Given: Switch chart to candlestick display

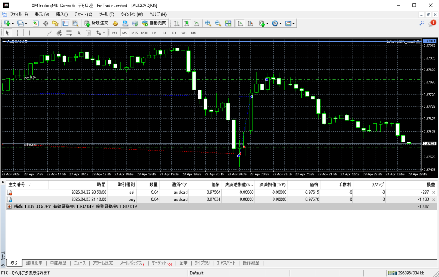Looking at the screenshot, I should [x=186, y=23].
